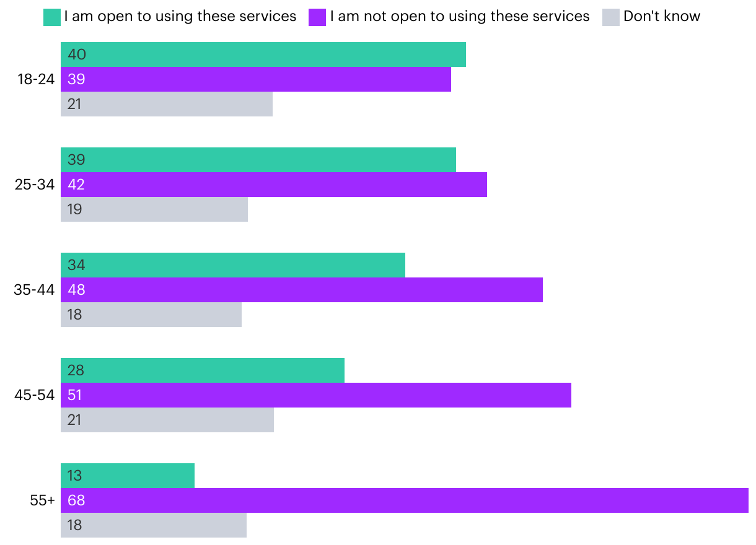Viewport: 756px width, 545px height.
Task: Click the gray 55+ bar labeled 18
Action: [154, 525]
